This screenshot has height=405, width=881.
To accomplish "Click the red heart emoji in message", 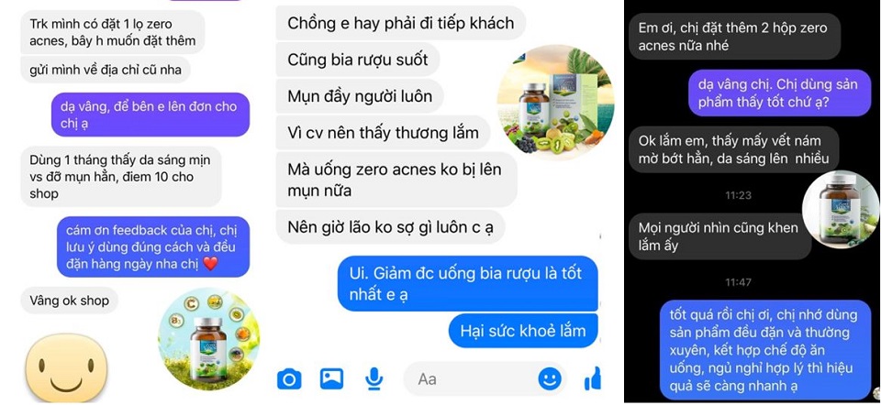I will [210, 263].
